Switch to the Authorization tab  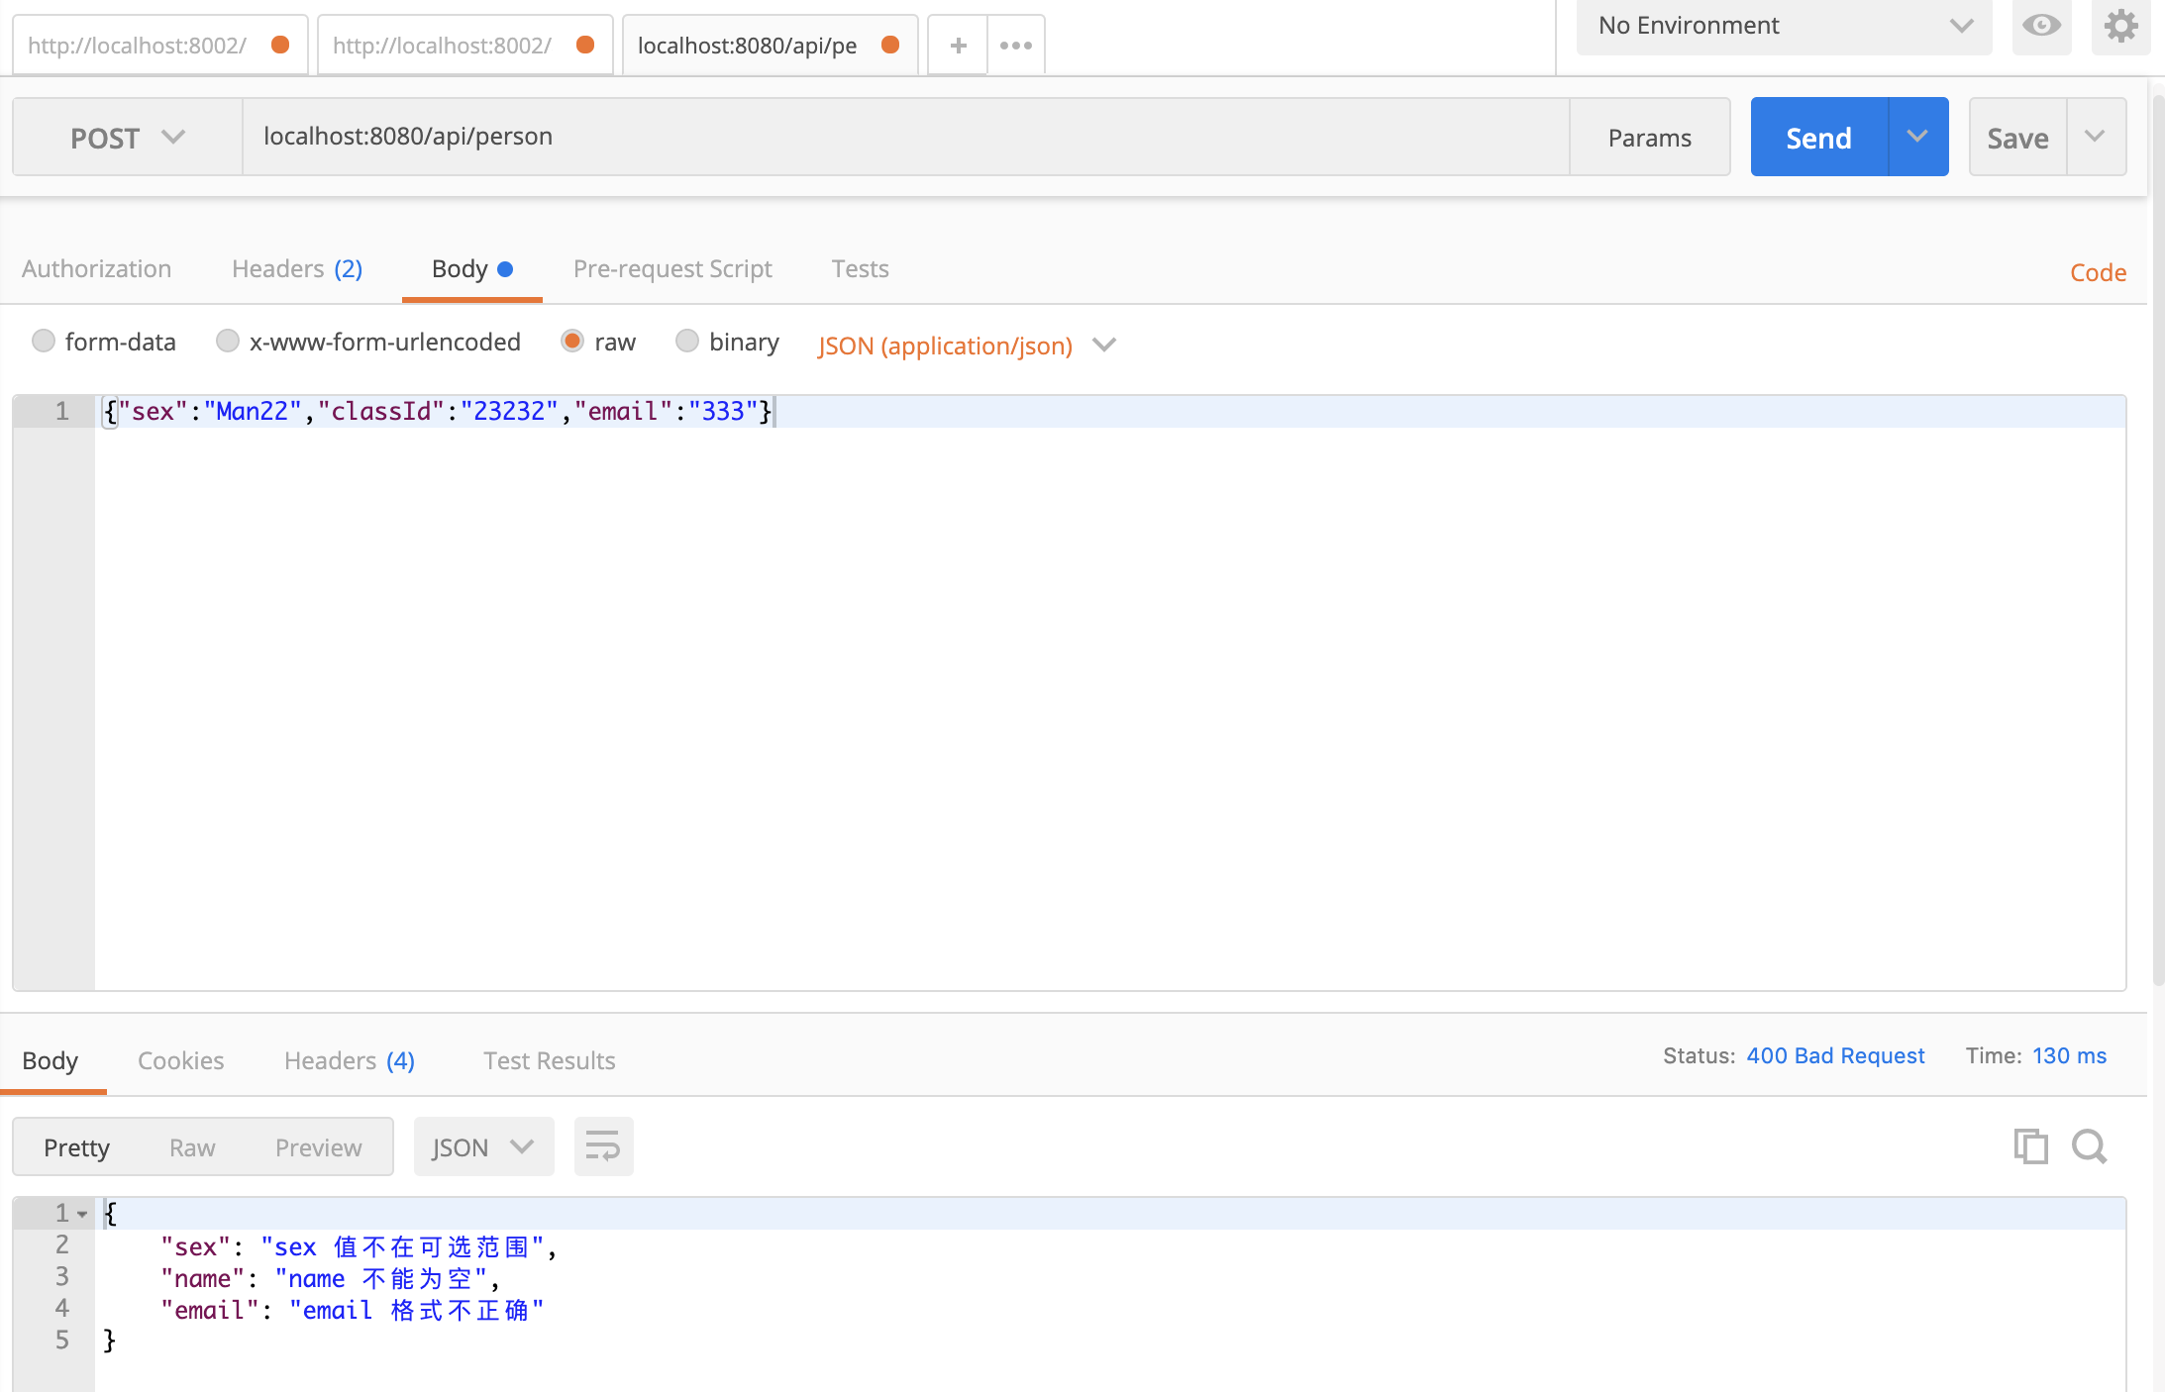pyautogui.click(x=95, y=266)
